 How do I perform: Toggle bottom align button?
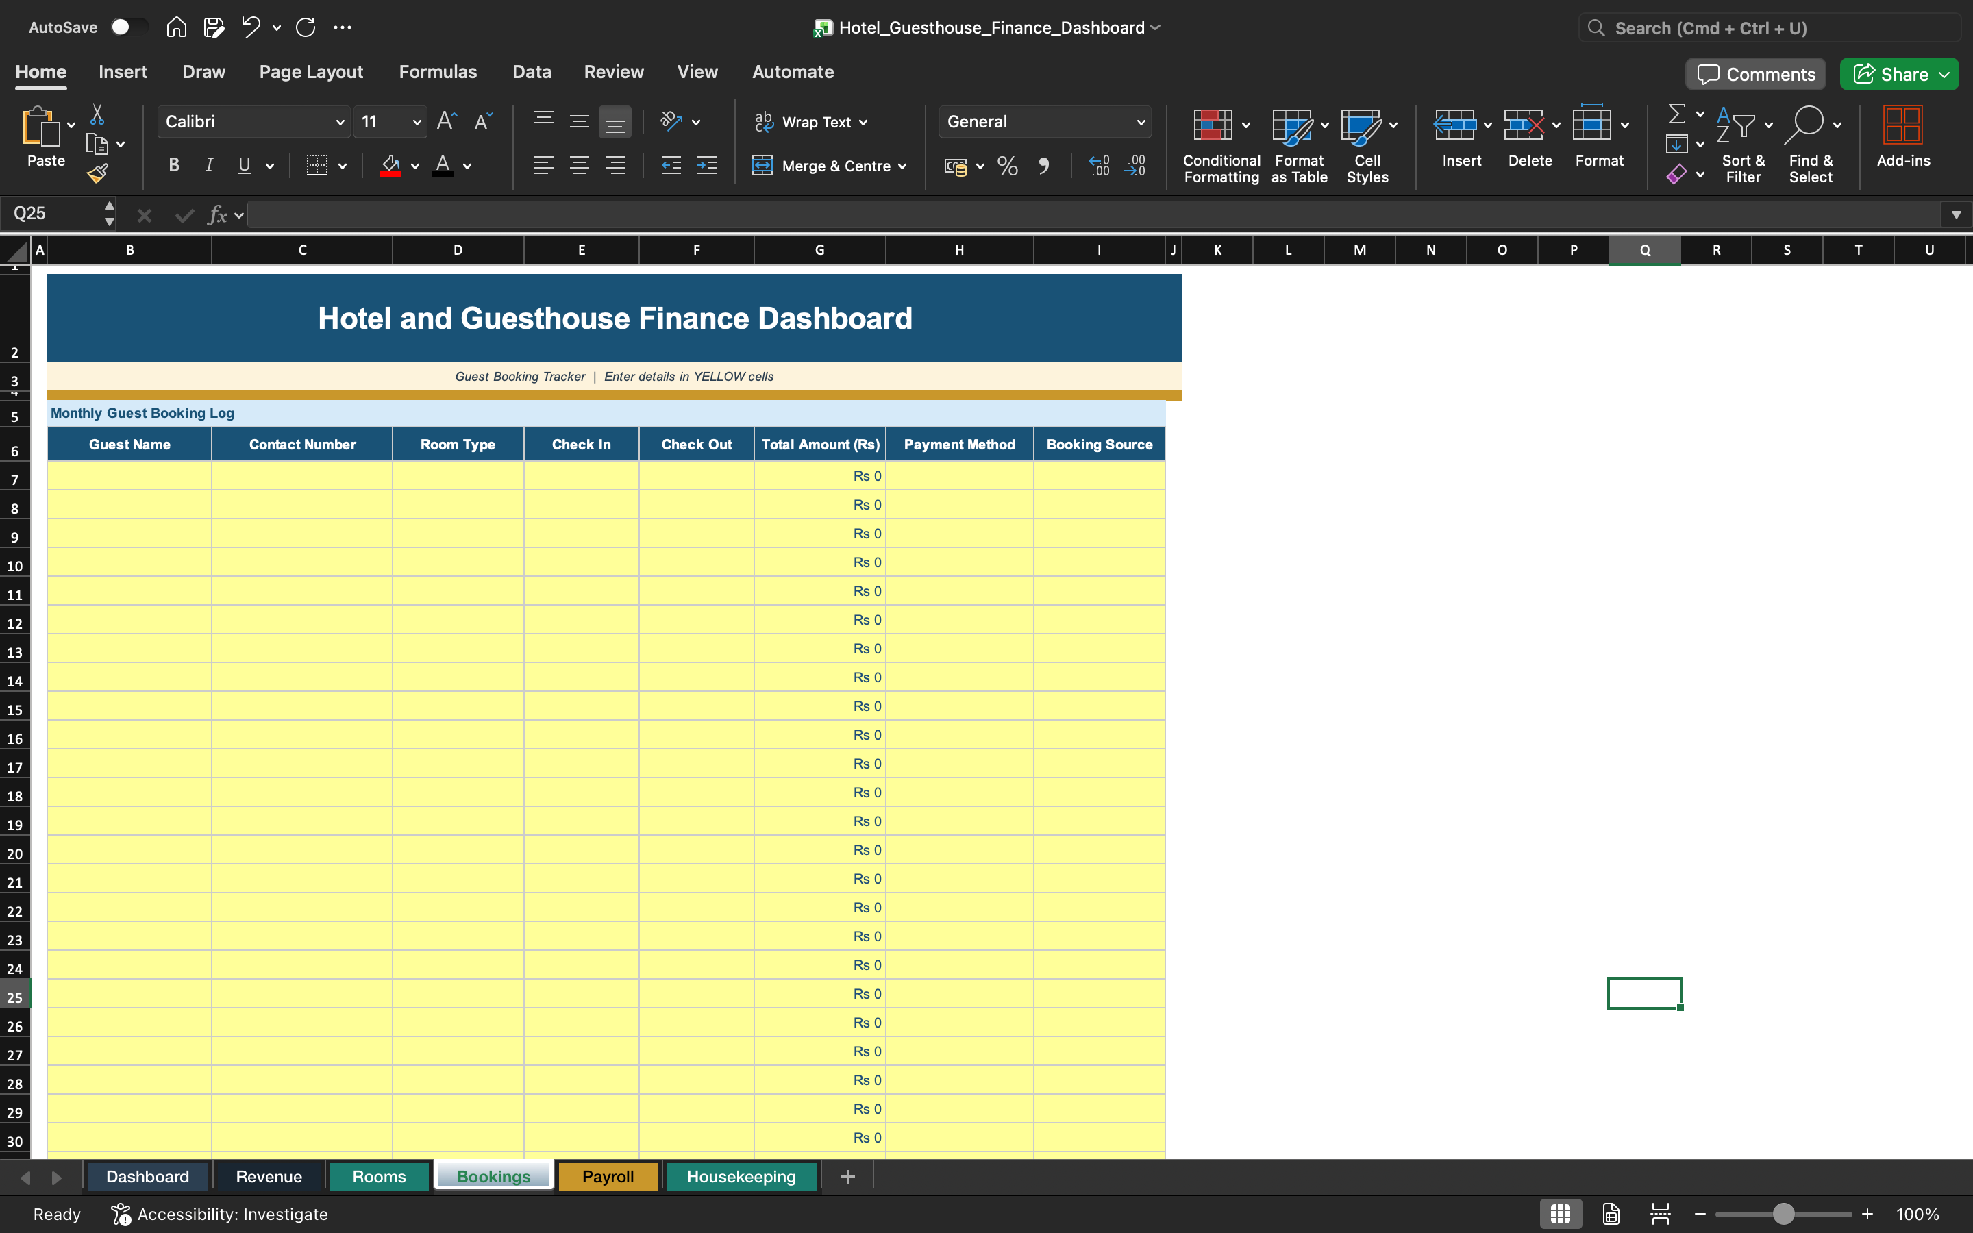[x=615, y=121]
